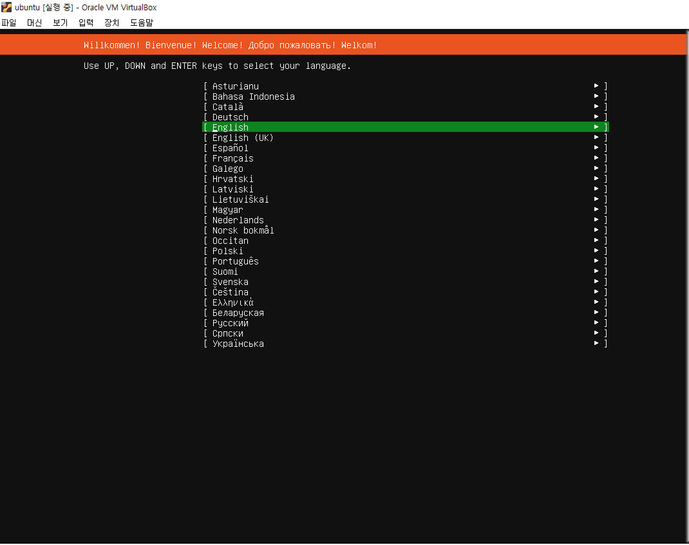Click the arrow on the Svenska row
The image size is (689, 545).
(596, 281)
